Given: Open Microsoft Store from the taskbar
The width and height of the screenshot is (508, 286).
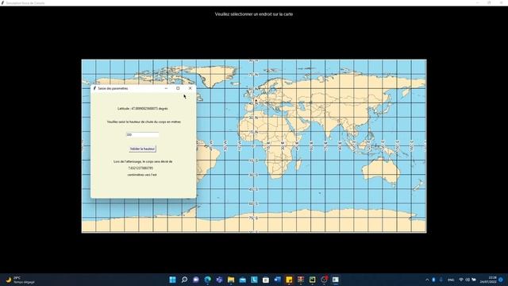Looking at the screenshot, I should pyautogui.click(x=266, y=280).
